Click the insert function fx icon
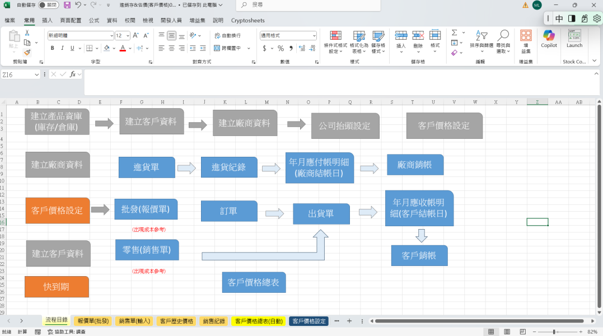The width and height of the screenshot is (603, 336). (x=72, y=74)
